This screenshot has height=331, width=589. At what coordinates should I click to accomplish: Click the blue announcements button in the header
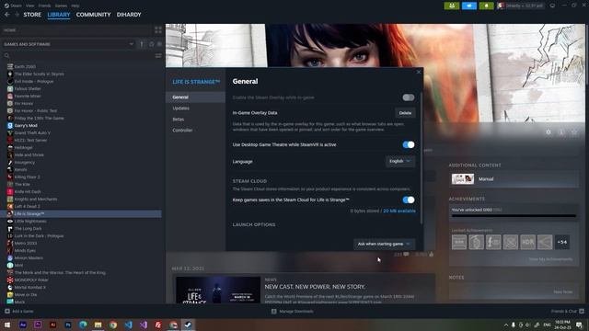coord(468,6)
